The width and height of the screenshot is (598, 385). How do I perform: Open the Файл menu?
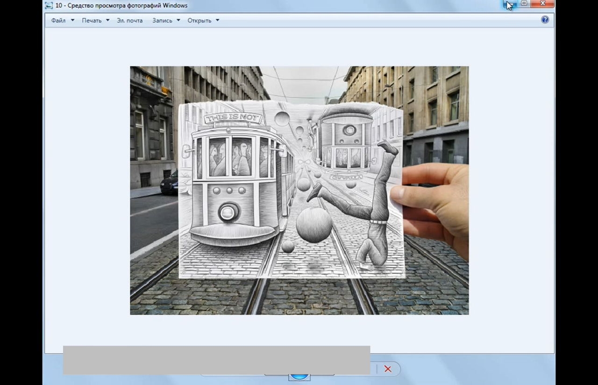tap(63, 21)
